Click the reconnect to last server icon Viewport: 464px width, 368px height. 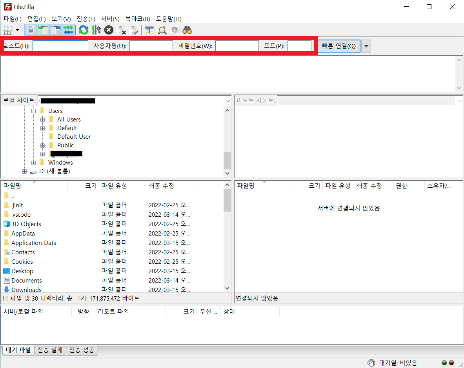pos(135,30)
